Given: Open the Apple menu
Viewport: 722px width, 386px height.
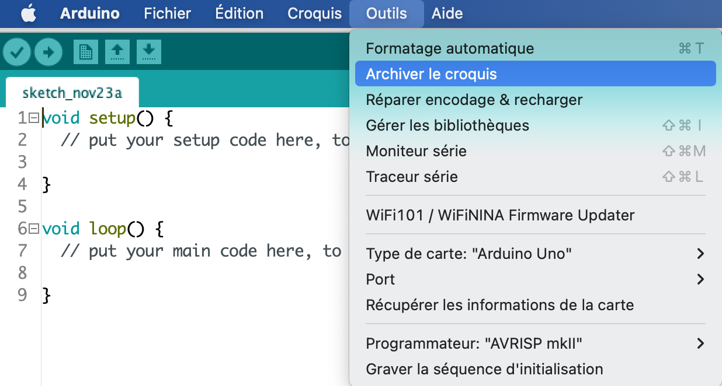Looking at the screenshot, I should 28,13.
